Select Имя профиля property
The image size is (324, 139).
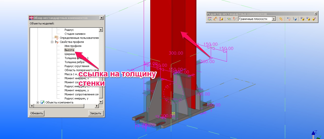click(x=73, y=46)
